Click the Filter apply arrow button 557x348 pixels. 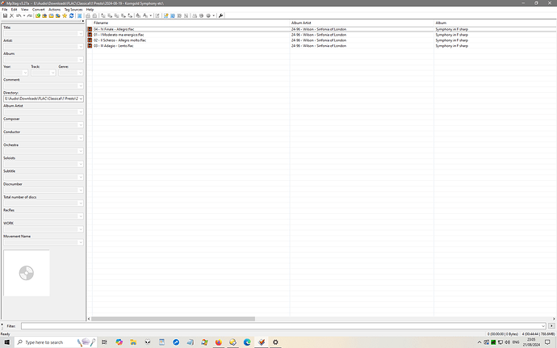[551, 326]
